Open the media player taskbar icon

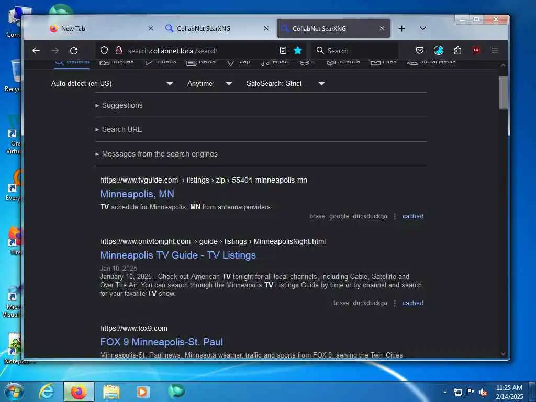click(143, 392)
